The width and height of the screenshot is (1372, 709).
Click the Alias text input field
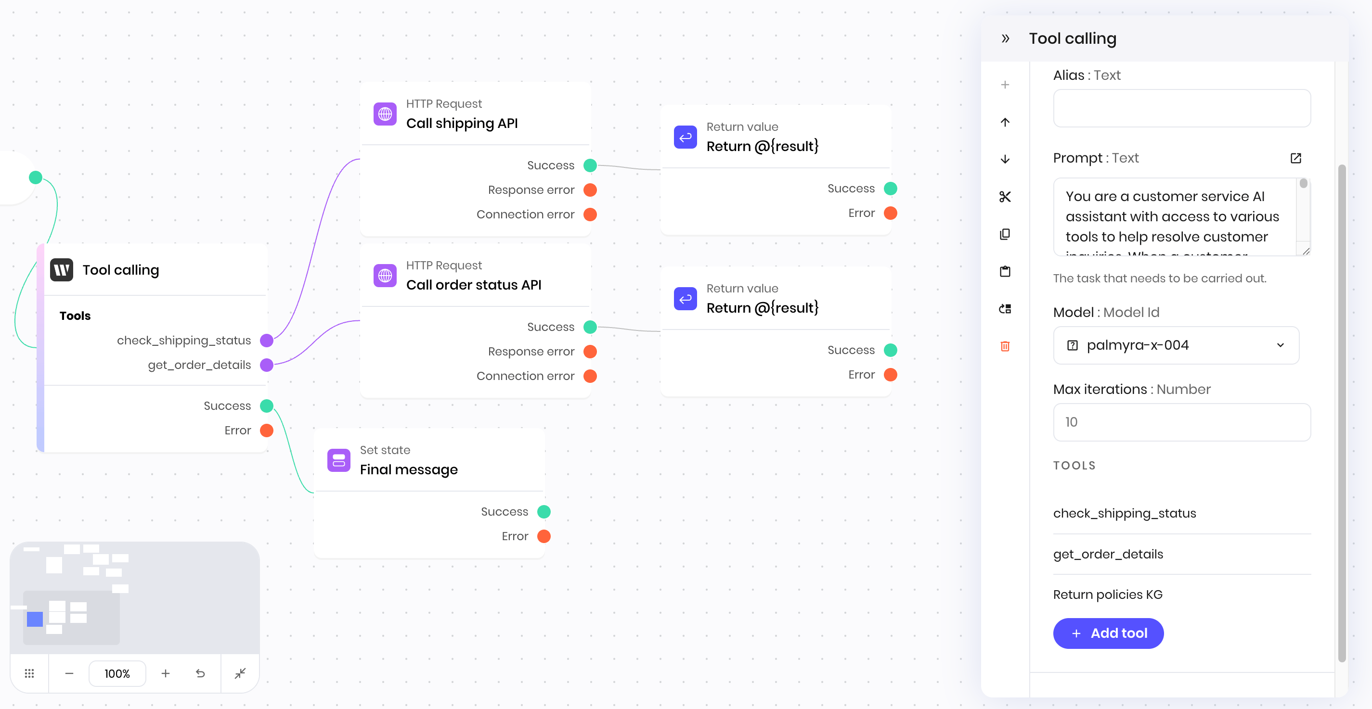pos(1182,108)
